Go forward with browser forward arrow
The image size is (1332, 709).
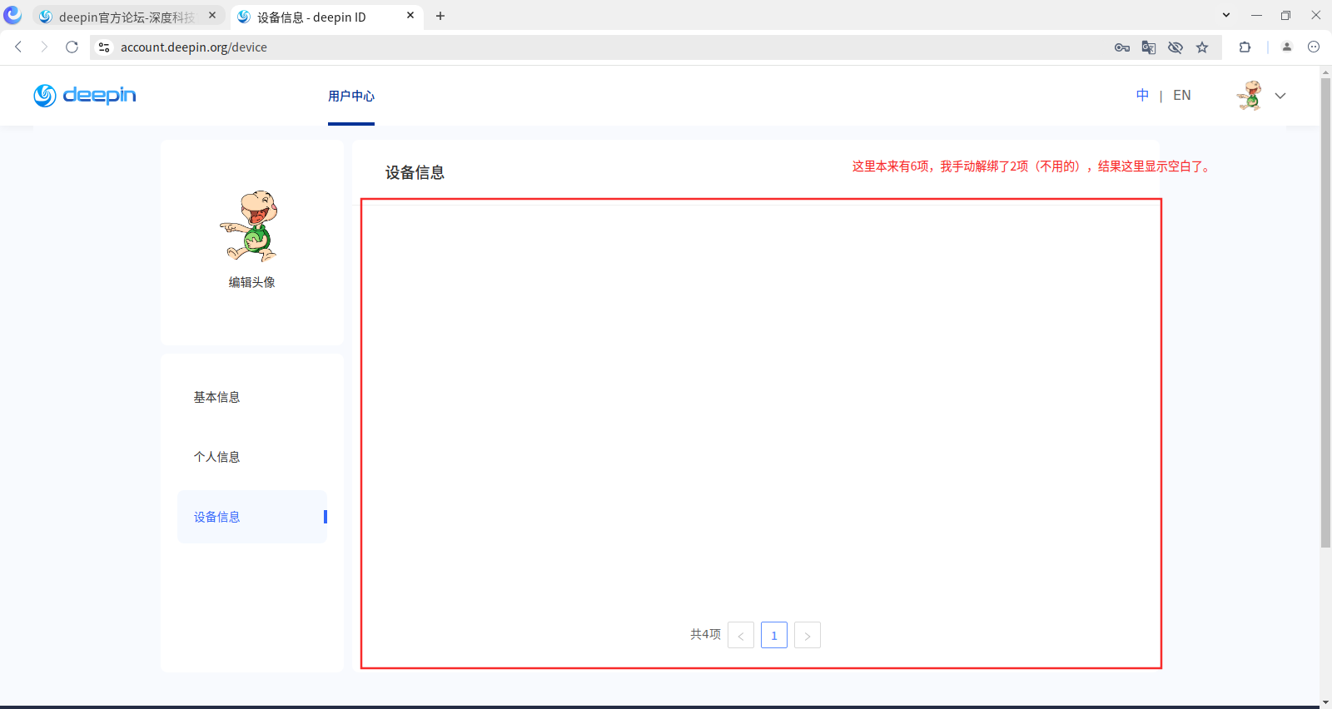tap(45, 47)
